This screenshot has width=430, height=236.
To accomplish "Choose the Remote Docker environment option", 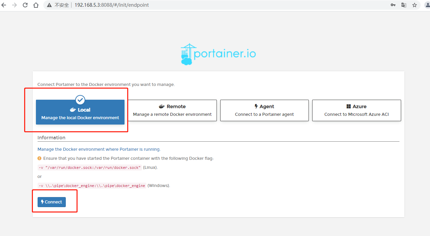I will coord(172,110).
